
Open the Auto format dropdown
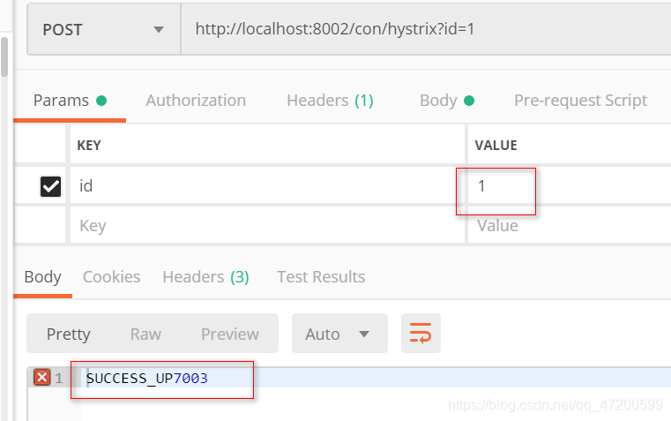[x=339, y=334]
